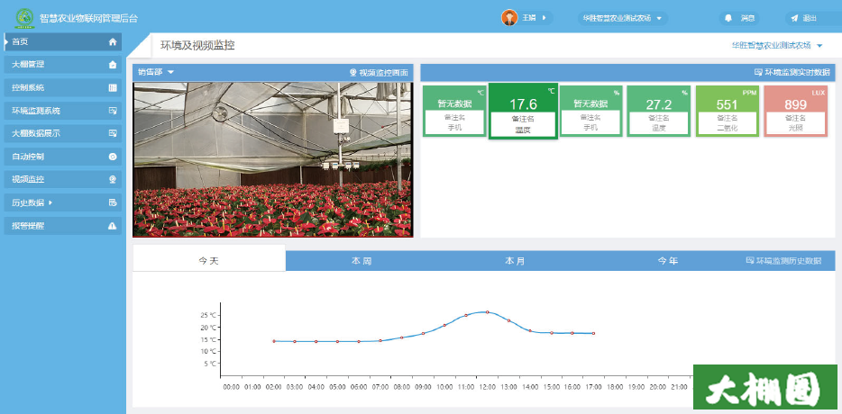Open the top bar 华胜智慧农业测试农场 dropdown
Viewport: 842px width, 414px height.
click(623, 18)
